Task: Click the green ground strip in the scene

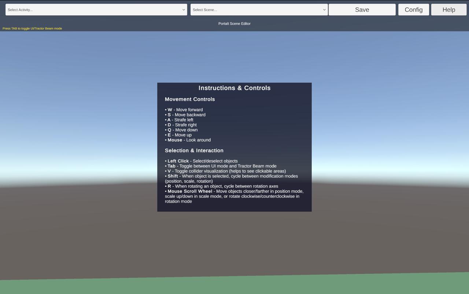Action: [x=234, y=286]
